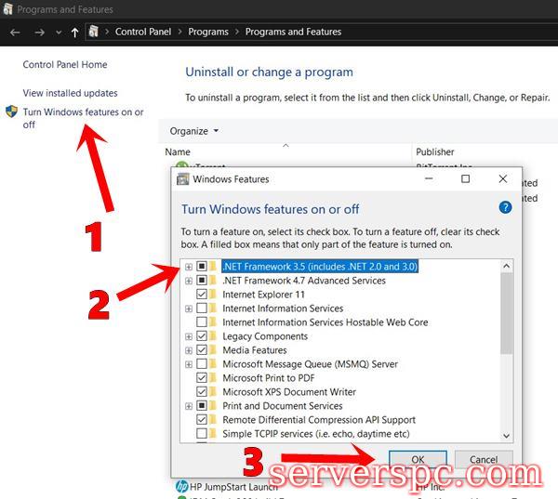The image size is (558, 499).
Task: Expand the .NET Framework 3.5 tree node
Action: [189, 267]
